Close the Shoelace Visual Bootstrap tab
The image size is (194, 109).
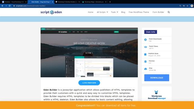[x=26, y=2]
